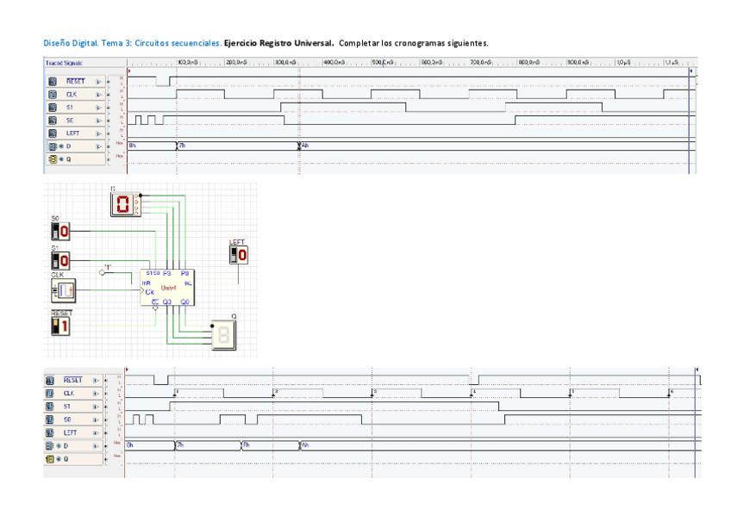
Task: Flip the LEFT input switch in circuit
Action: [238, 255]
